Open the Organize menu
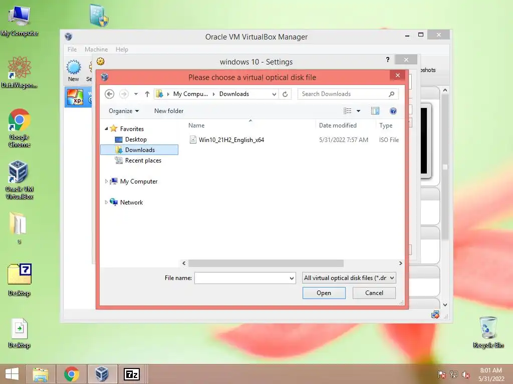Screen dimensions: 513x384 coord(124,111)
